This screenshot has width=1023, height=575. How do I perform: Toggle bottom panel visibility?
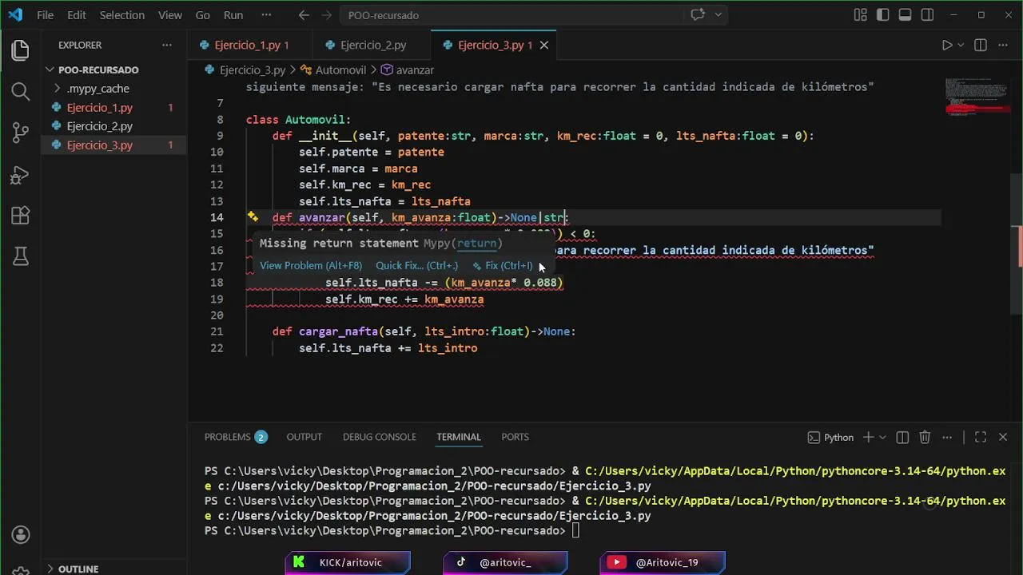point(905,15)
